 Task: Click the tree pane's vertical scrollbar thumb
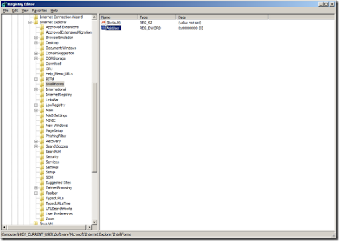[95, 128]
